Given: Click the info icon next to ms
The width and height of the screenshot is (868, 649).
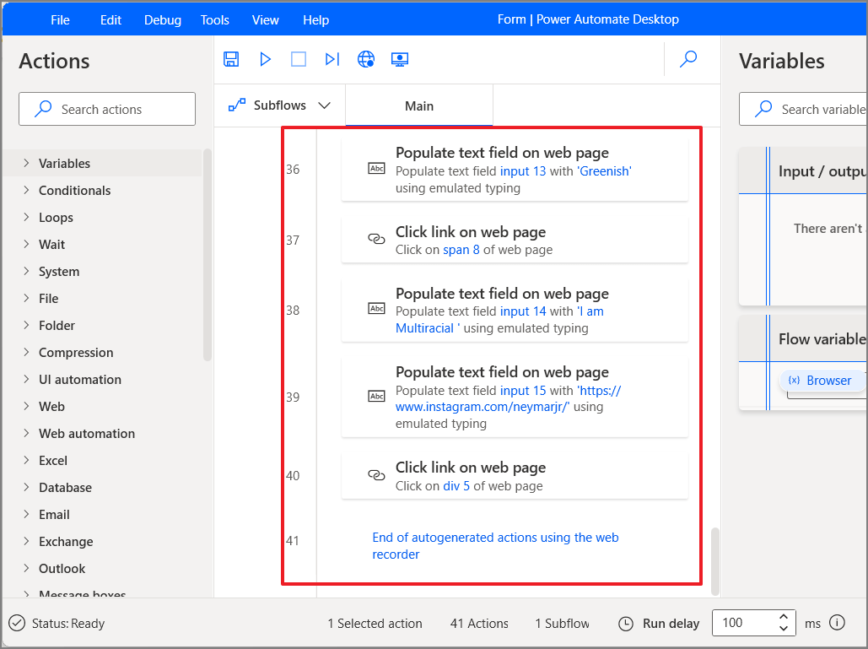Looking at the screenshot, I should coord(837,623).
